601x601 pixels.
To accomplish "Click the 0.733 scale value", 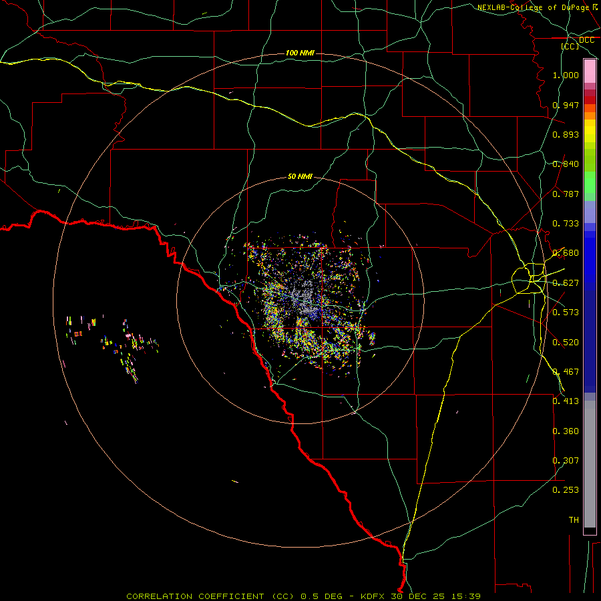I will coord(566,224).
